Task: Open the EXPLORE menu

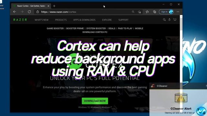Action: 107,20
